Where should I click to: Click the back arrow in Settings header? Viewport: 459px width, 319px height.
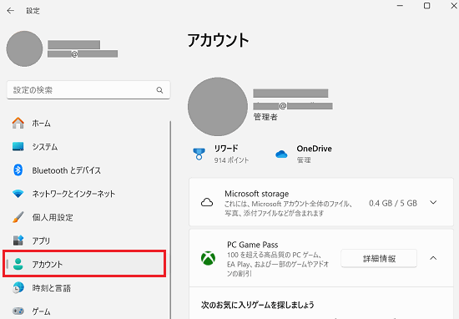coord(11,11)
